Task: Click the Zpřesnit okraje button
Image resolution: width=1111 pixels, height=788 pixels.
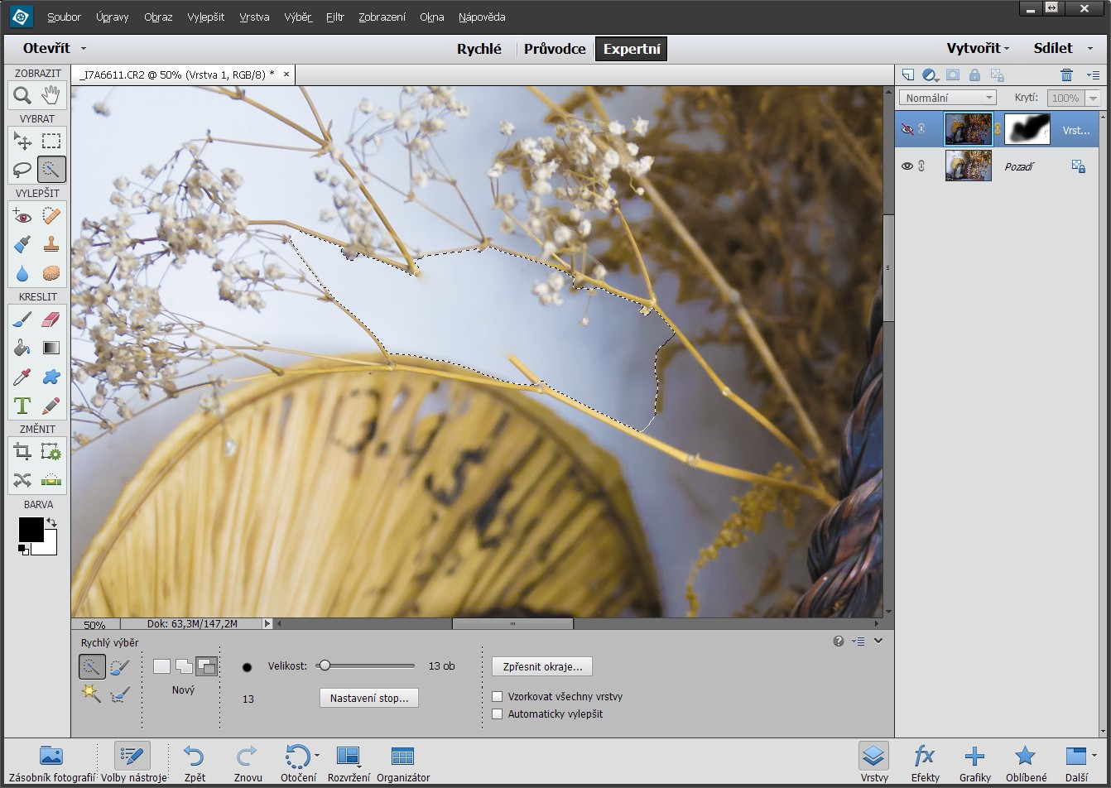Action: coord(542,666)
